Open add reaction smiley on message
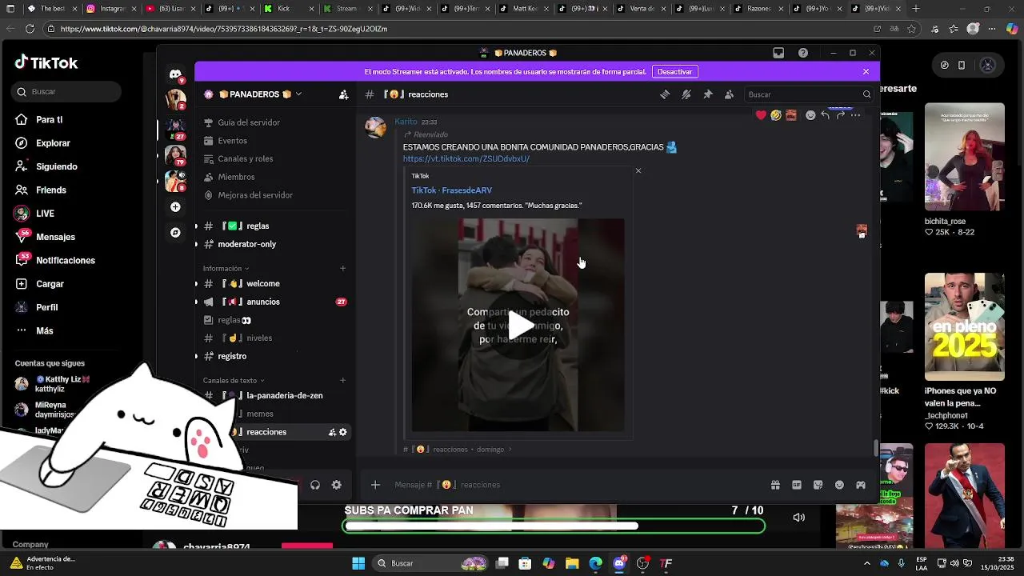This screenshot has height=576, width=1024. pos(810,115)
